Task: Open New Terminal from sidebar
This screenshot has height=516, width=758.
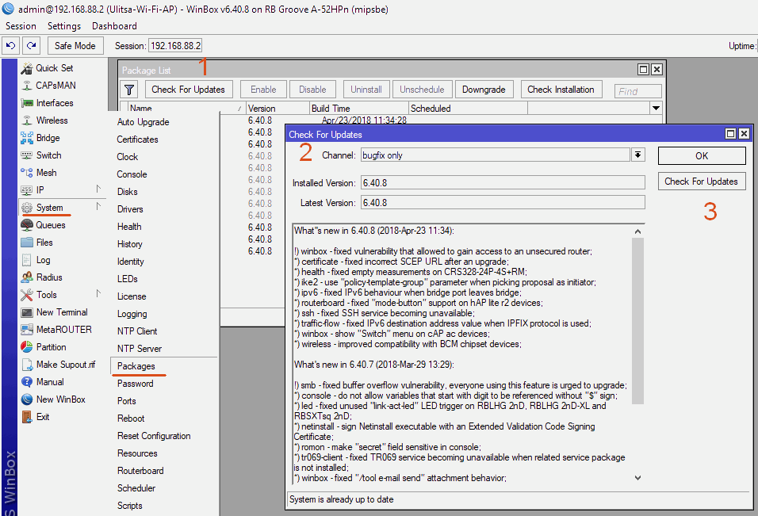Action: (x=62, y=312)
